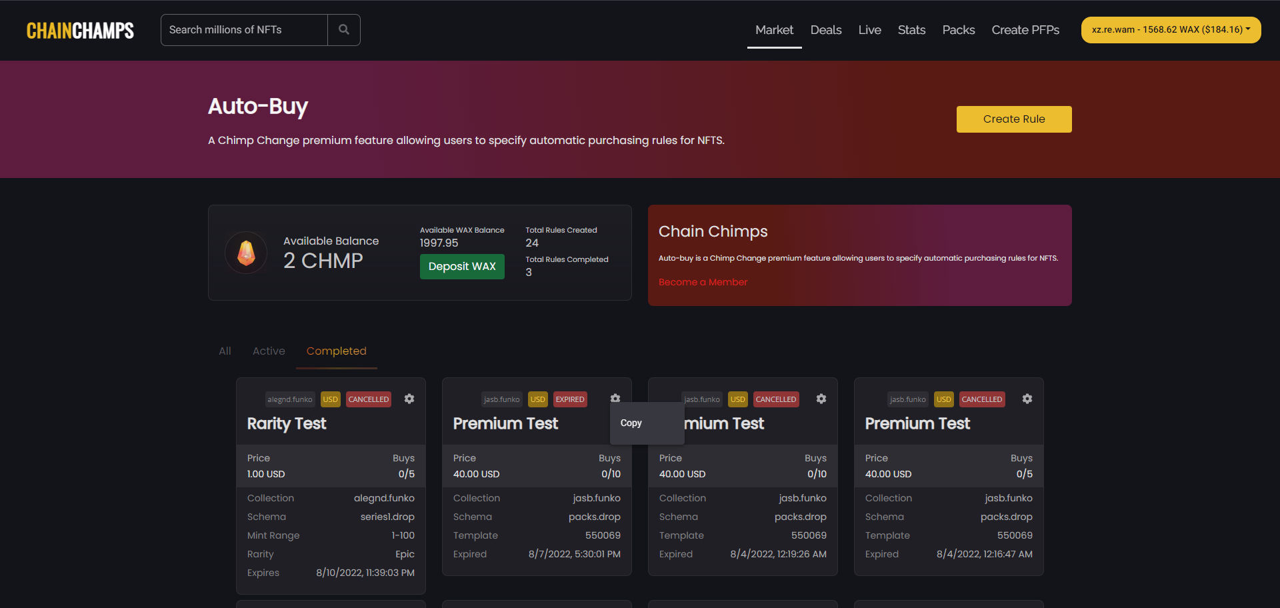The width and height of the screenshot is (1280, 608).
Task: Go to Market nav item
Action: 774,30
